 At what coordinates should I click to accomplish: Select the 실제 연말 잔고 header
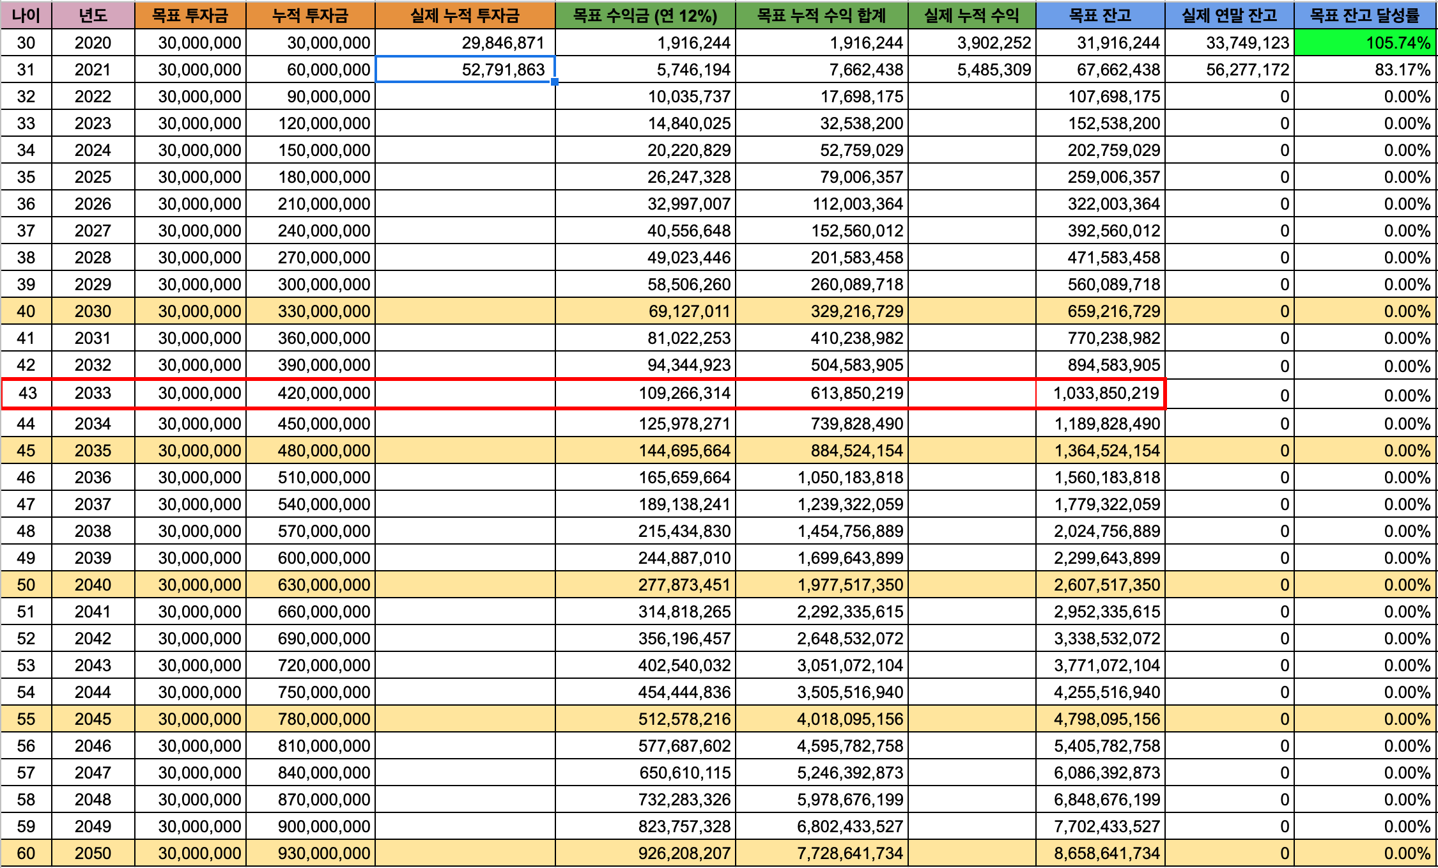1230,15
